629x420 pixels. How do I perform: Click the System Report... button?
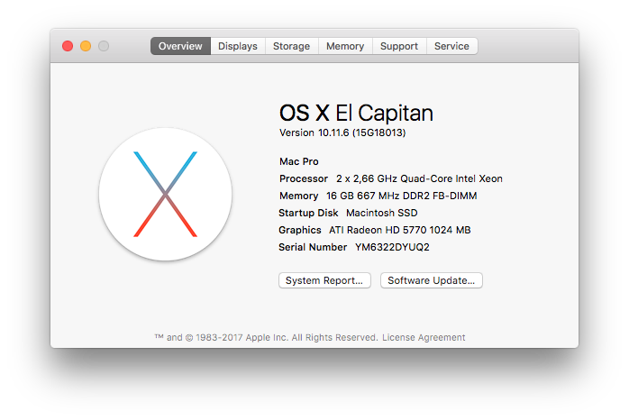coord(324,280)
